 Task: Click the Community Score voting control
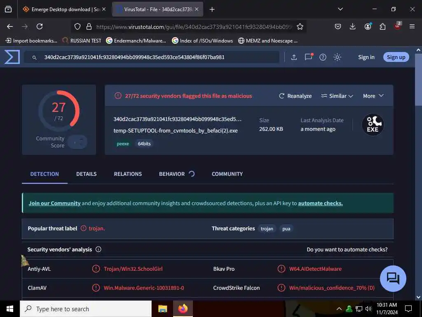77,142
